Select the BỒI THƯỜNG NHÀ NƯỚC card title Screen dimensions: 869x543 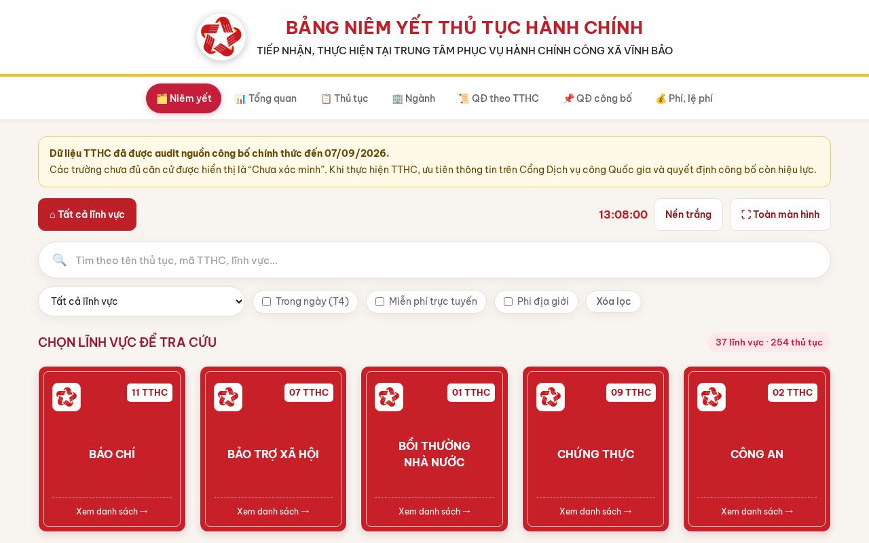[x=434, y=454]
